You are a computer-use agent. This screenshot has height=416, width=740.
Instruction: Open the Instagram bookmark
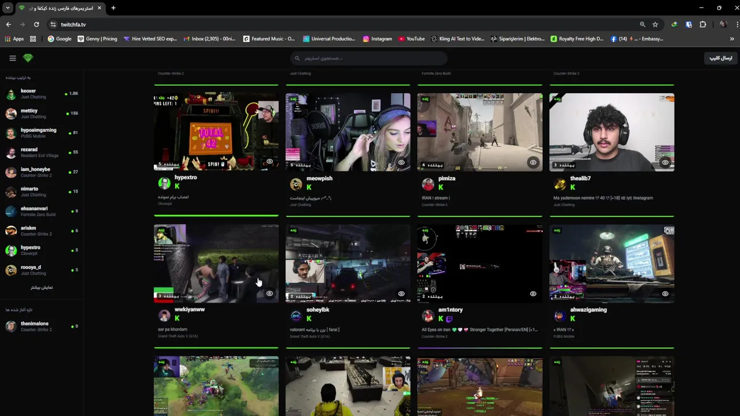point(378,39)
